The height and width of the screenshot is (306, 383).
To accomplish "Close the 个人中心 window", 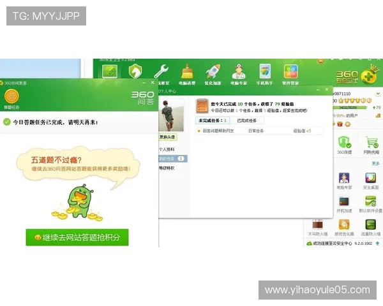I will (x=327, y=89).
